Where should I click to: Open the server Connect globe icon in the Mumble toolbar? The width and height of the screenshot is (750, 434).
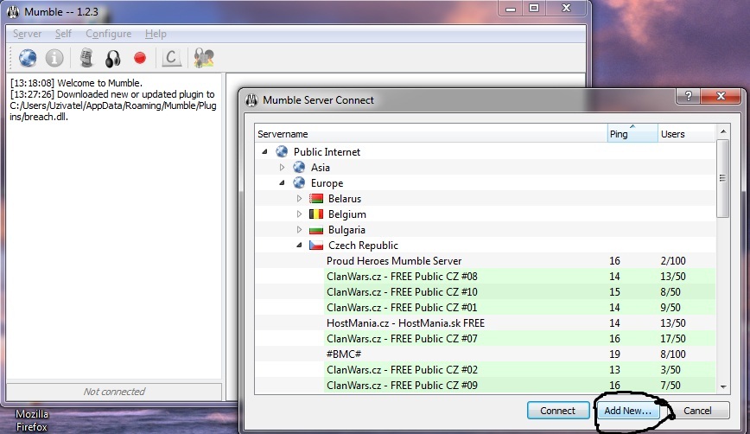28,58
